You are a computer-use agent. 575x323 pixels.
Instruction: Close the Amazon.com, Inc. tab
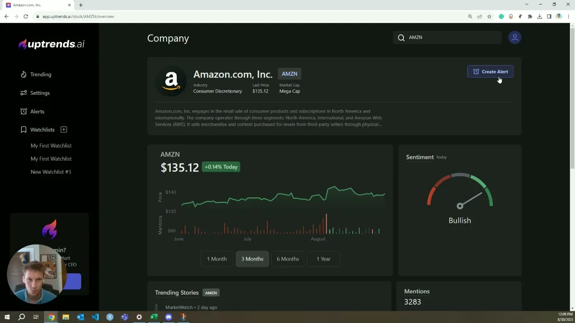pyautogui.click(x=70, y=5)
